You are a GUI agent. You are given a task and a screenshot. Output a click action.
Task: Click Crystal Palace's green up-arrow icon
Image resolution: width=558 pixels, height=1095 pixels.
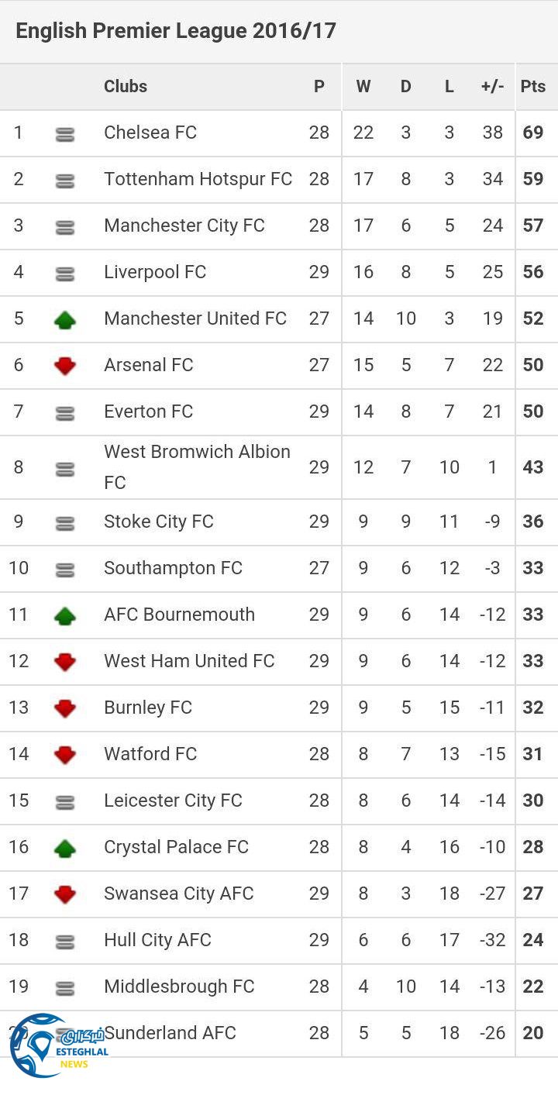pos(65,848)
